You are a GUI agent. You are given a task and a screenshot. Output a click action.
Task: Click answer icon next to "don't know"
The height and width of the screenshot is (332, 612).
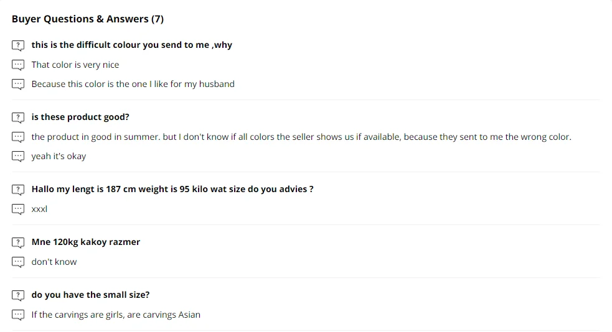18,262
